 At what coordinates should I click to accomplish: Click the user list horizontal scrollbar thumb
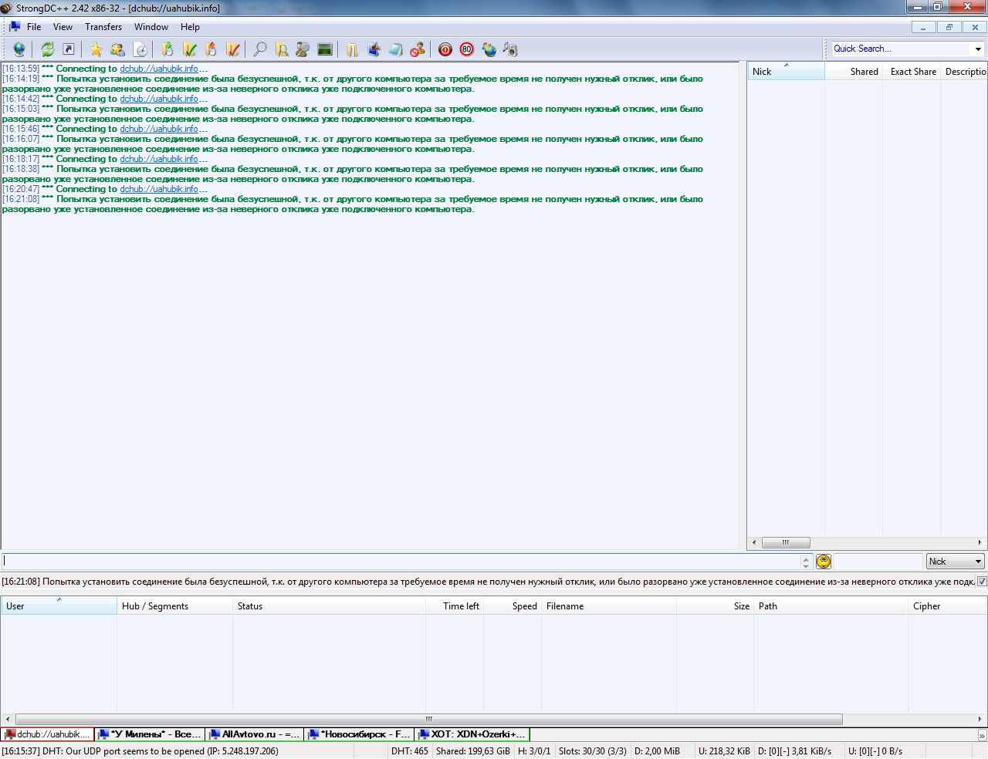point(786,542)
